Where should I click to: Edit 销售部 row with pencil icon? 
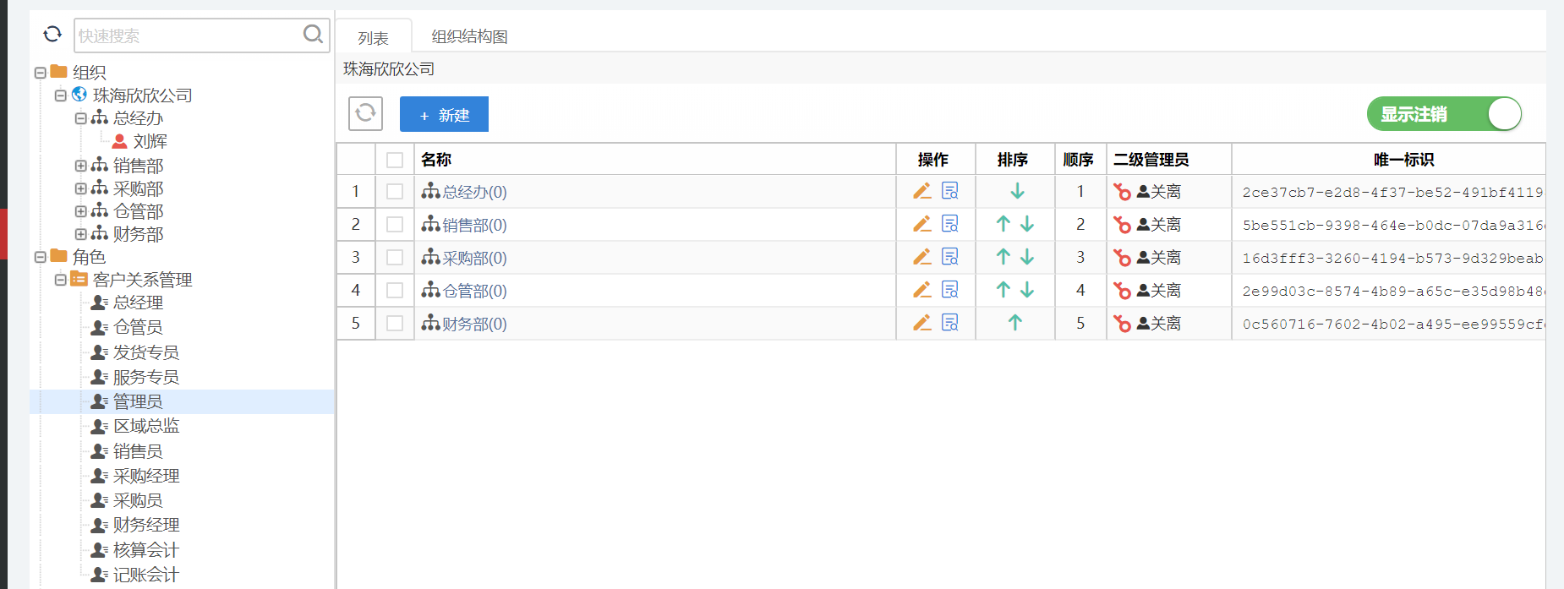pos(922,224)
